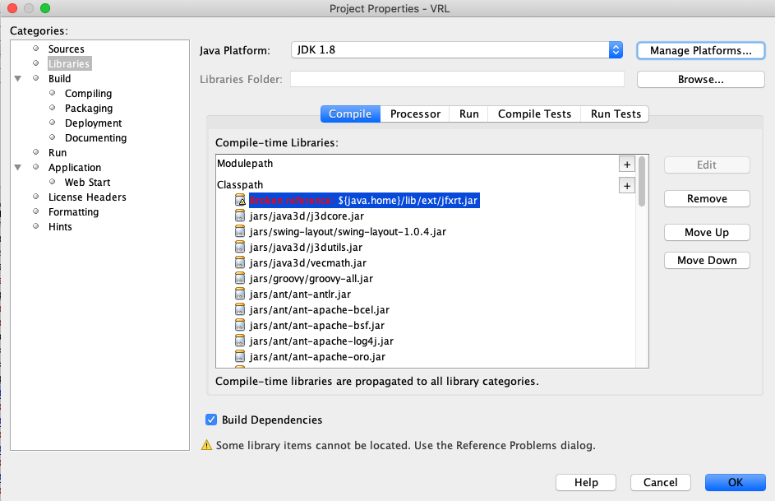Switch to the Processor tab

click(x=415, y=114)
